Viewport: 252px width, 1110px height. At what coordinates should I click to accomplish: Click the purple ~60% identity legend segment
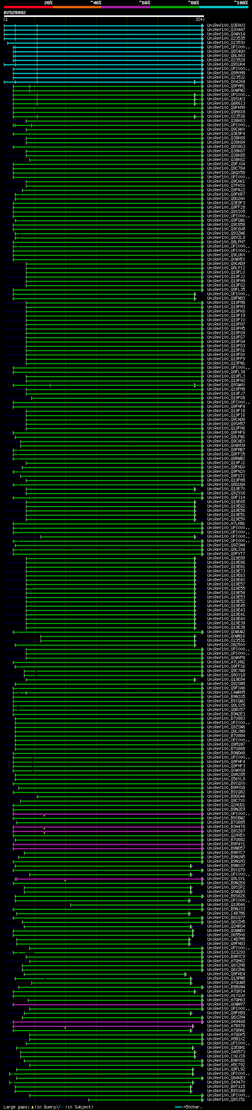126,7
